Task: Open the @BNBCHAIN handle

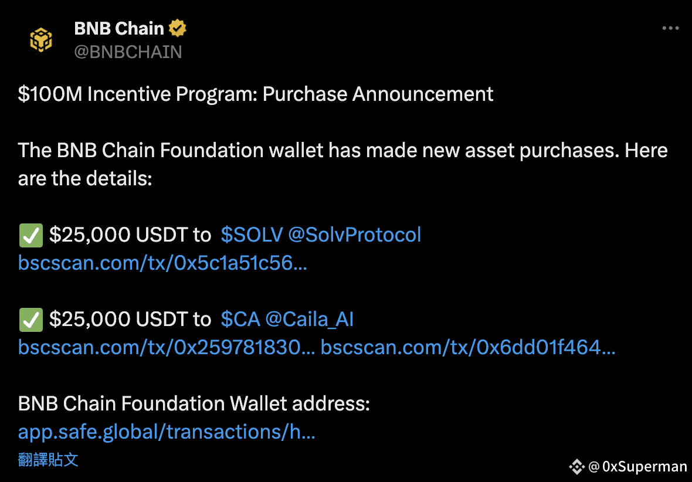Action: click(x=128, y=52)
